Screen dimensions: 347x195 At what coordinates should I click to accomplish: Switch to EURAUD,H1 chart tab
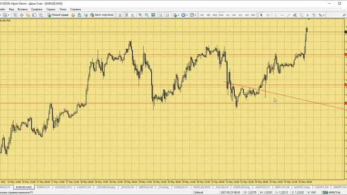click(x=181, y=187)
